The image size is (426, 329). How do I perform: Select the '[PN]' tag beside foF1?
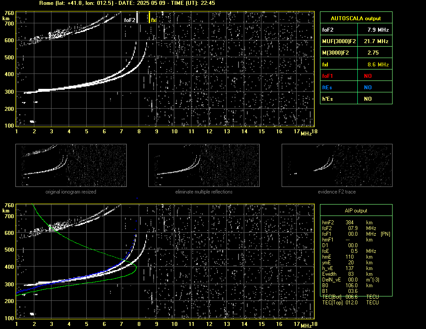(x=386, y=234)
